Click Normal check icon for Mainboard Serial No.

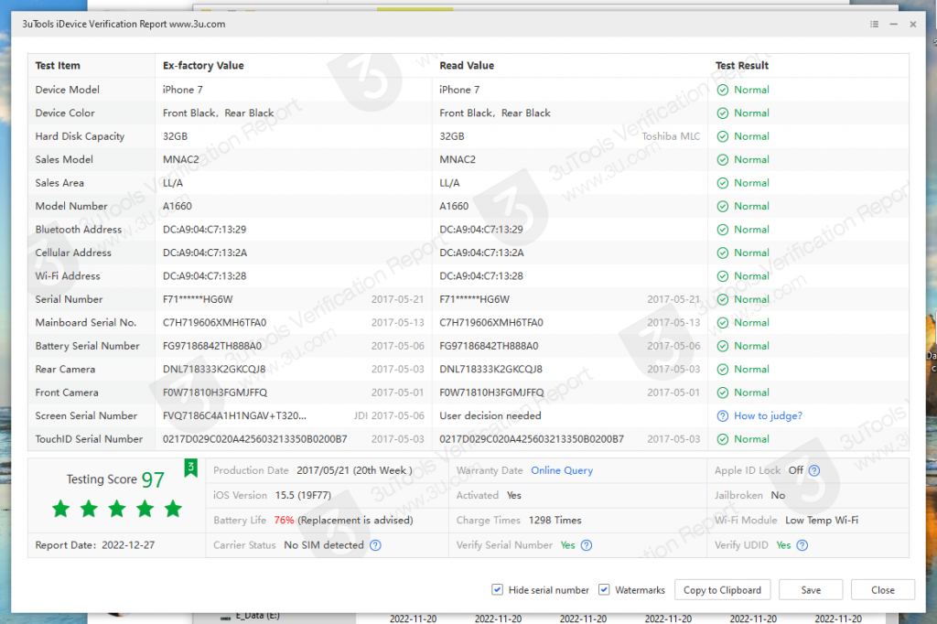point(723,323)
